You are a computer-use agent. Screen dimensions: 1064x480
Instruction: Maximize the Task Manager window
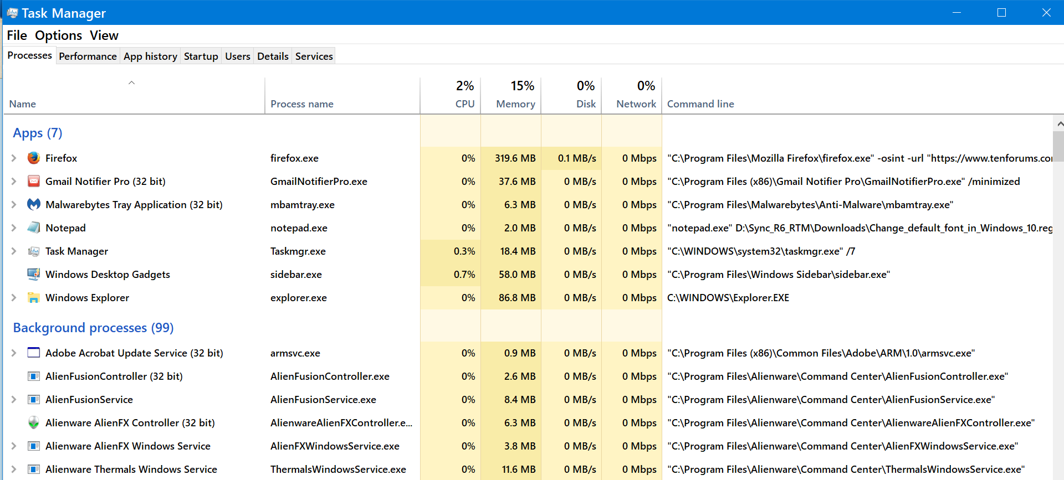click(1001, 12)
